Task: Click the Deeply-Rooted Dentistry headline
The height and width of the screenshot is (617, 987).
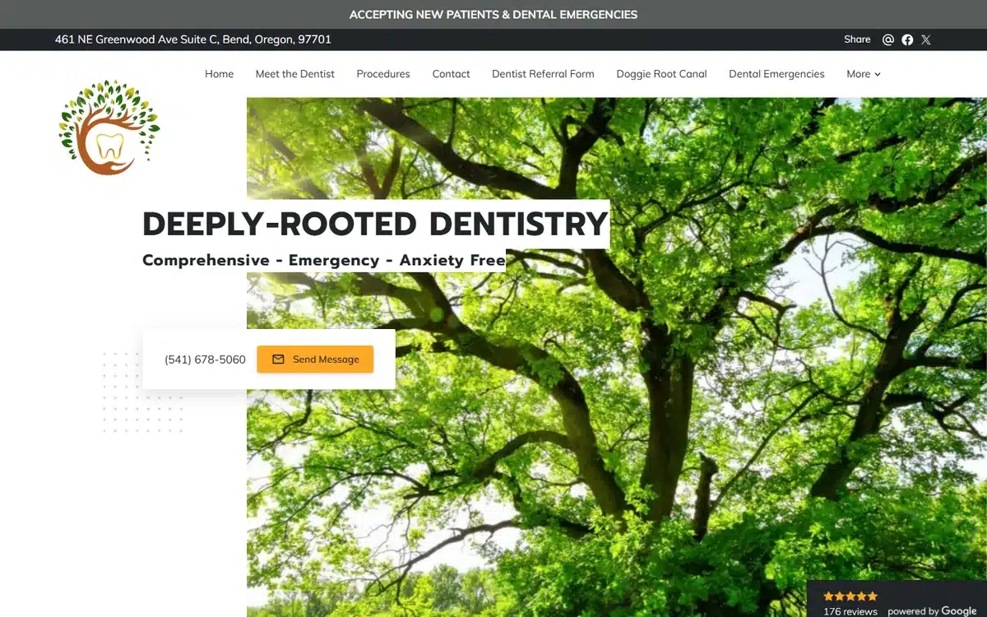Action: (375, 224)
